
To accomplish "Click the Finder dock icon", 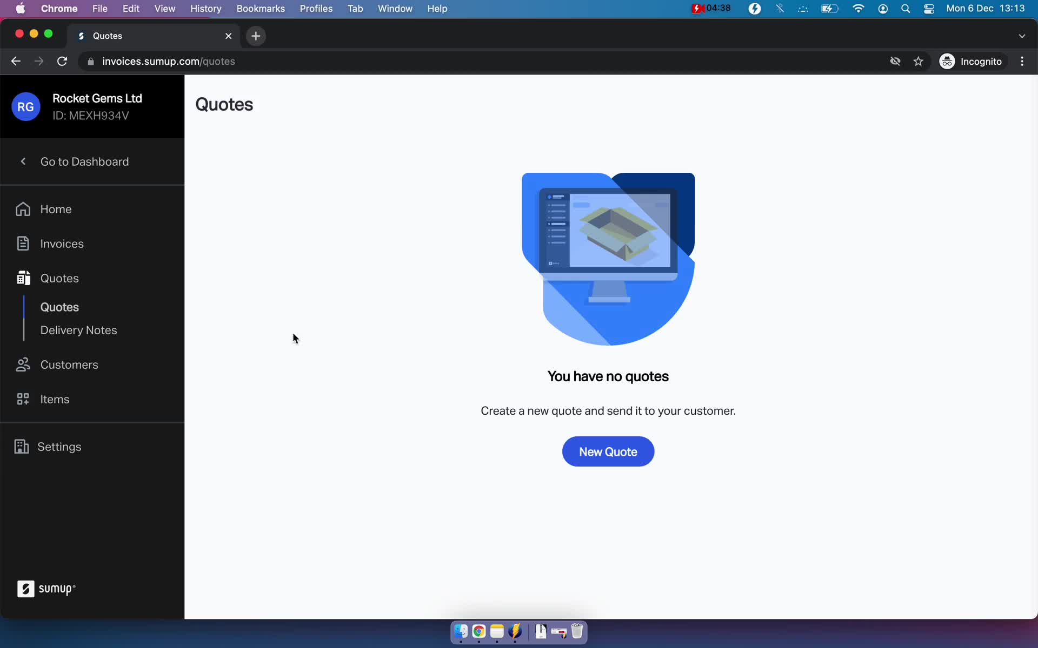I will click(x=460, y=632).
